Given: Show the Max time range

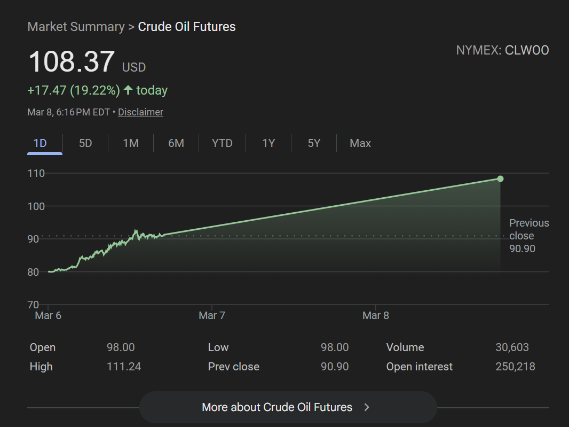Looking at the screenshot, I should (360, 143).
